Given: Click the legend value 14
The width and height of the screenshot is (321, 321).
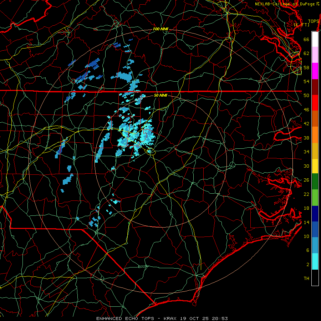Looking at the screenshot, I should coord(306,222).
